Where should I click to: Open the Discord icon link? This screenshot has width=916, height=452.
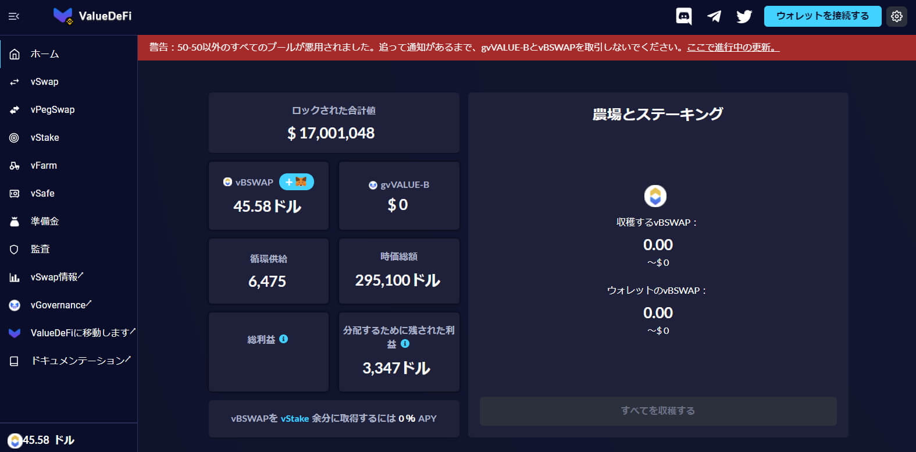[x=684, y=16]
